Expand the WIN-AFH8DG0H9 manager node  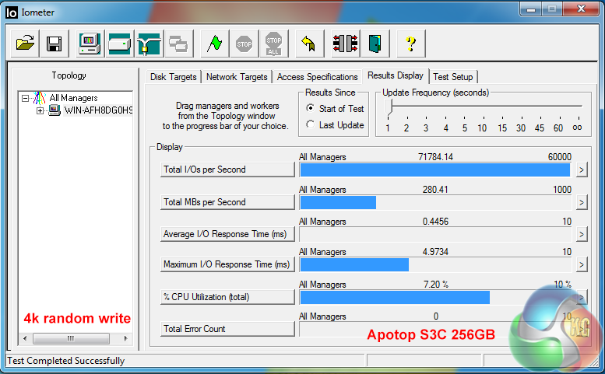tap(40, 110)
